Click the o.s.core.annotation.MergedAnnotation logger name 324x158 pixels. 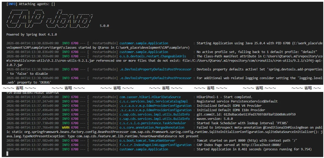152,128
